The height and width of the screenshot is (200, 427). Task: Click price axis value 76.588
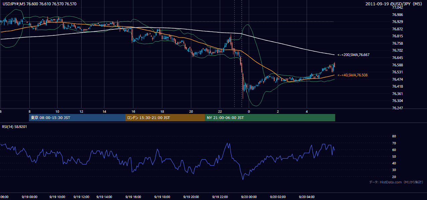coord(398,65)
